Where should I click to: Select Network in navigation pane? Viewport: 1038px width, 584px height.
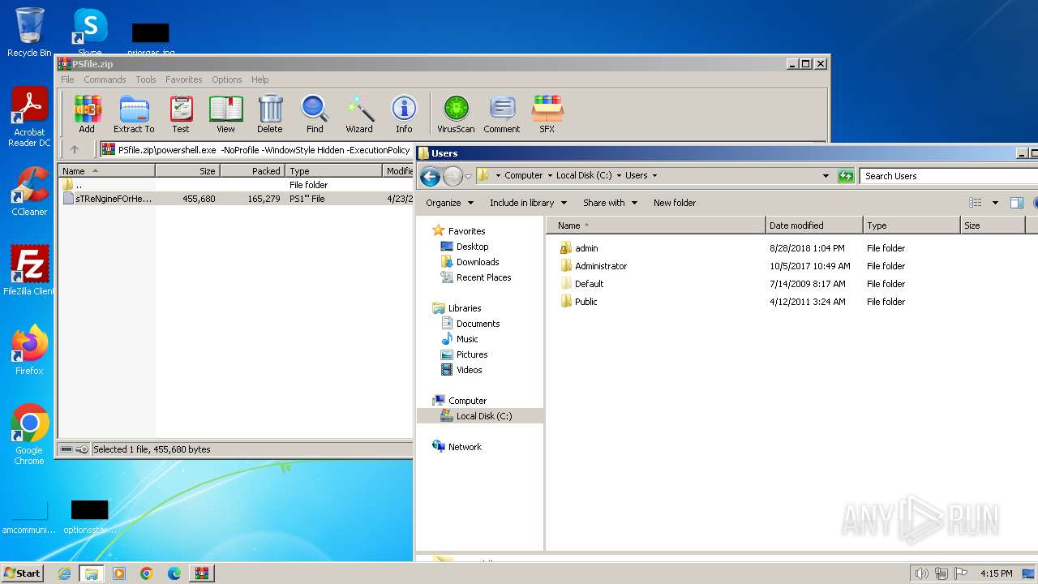coord(465,447)
